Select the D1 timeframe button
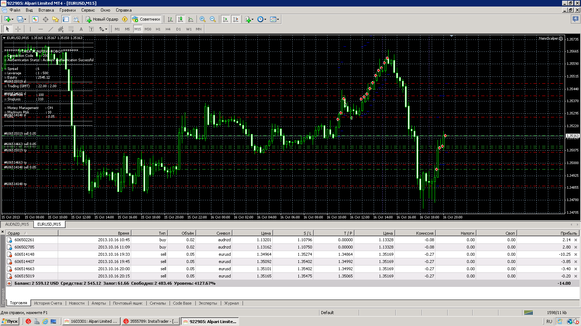Image resolution: width=581 pixels, height=326 pixels. [178, 29]
